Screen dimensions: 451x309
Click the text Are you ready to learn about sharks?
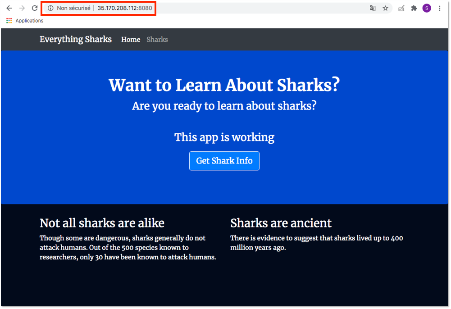point(224,106)
